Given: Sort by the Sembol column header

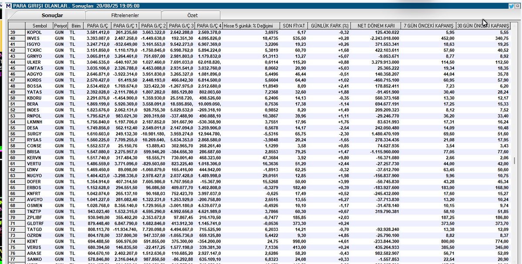Looking at the screenshot, I should 39,26.
